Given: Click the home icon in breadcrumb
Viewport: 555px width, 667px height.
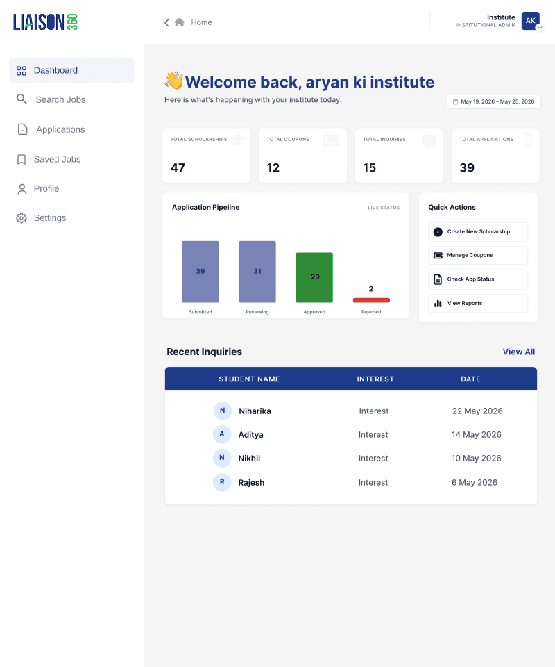Looking at the screenshot, I should point(179,22).
